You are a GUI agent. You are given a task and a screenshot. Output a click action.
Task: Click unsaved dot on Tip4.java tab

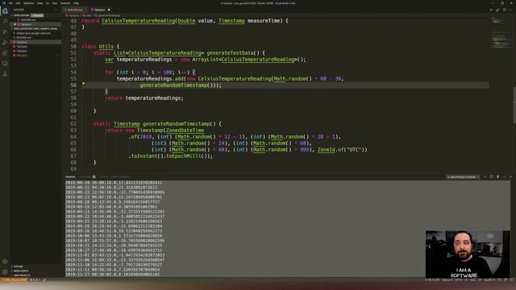pyautogui.click(x=109, y=10)
